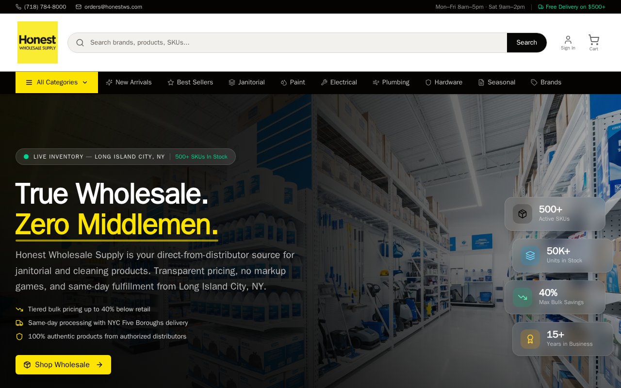This screenshot has width=621, height=388.
Task: Open the Brands menu item
Action: pyautogui.click(x=546, y=82)
